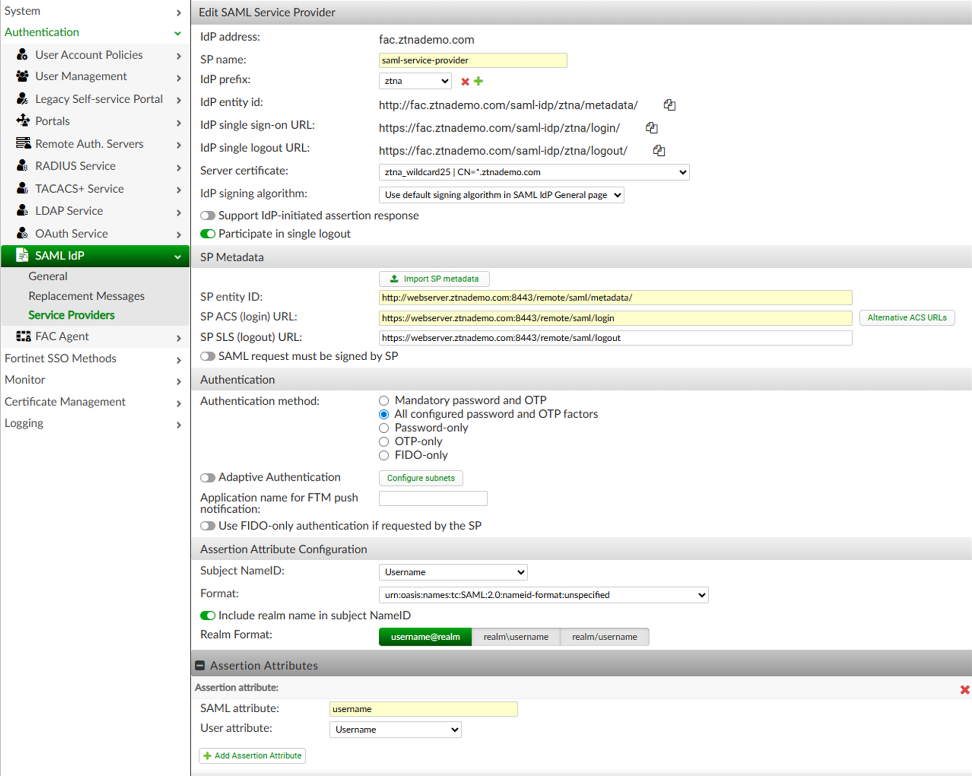Image resolution: width=972 pixels, height=776 pixels.
Task: Add a new IdP prefix (green plus)
Action: tap(478, 81)
